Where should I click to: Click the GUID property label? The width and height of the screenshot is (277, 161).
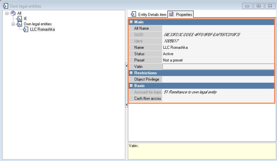click(x=138, y=35)
